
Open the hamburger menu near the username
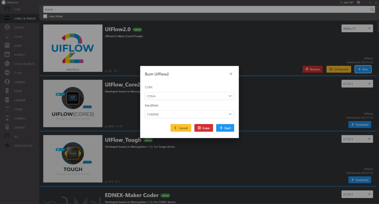tap(358, 2)
